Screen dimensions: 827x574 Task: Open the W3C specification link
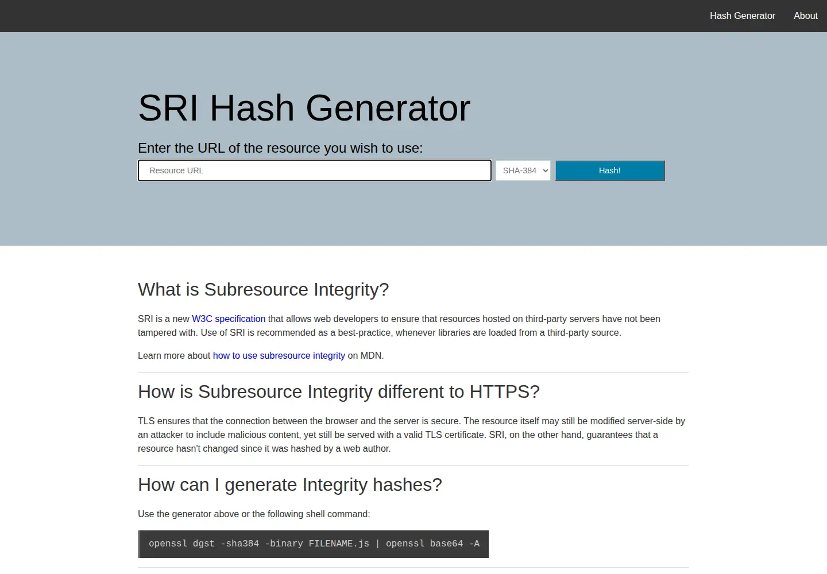(x=229, y=319)
